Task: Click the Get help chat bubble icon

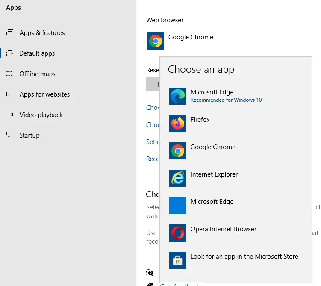Action: pos(150,272)
